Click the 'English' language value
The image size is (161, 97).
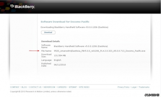58,60
